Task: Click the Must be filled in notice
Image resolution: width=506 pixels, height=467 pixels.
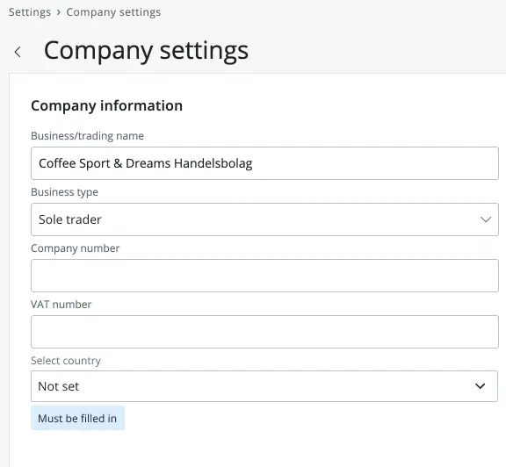Action: [77, 418]
